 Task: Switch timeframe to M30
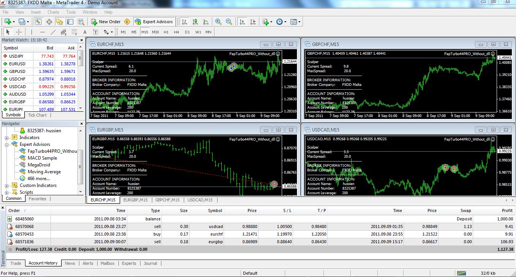[x=155, y=32]
